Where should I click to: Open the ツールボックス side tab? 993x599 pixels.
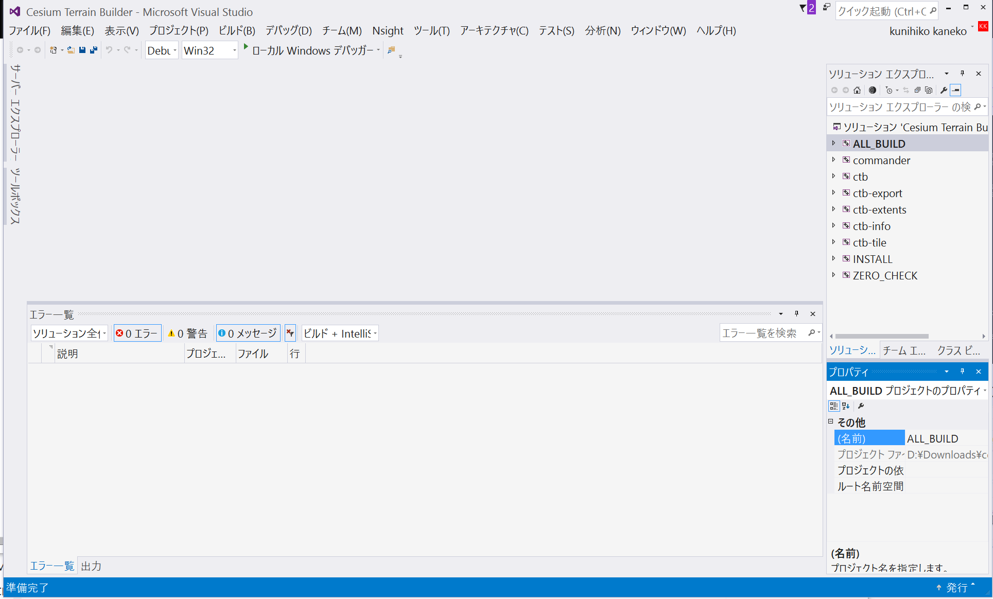16,196
